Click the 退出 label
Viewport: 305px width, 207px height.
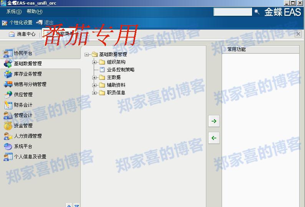[x=49, y=23]
